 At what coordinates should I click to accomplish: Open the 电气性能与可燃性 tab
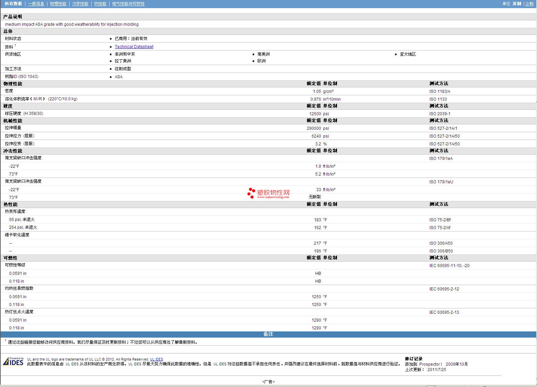click(128, 4)
